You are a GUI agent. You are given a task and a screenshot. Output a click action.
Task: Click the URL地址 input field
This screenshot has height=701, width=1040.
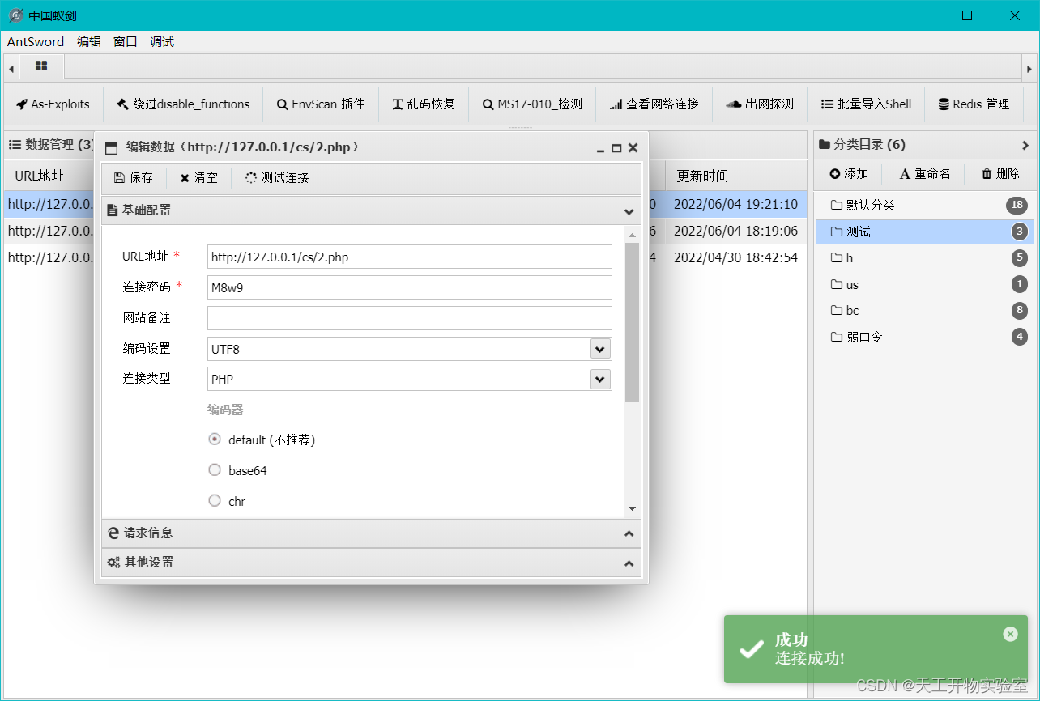click(410, 257)
